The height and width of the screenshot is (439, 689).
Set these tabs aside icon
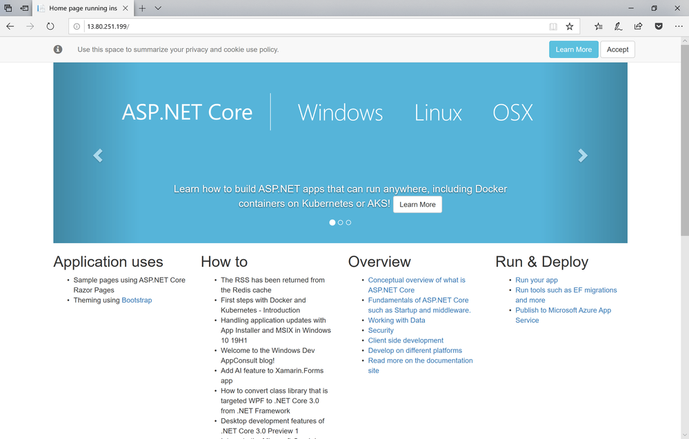24,8
